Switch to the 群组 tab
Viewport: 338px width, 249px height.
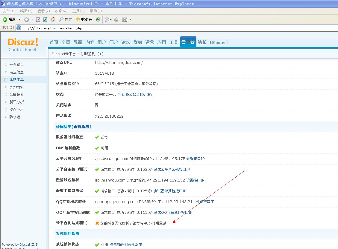tap(138, 42)
